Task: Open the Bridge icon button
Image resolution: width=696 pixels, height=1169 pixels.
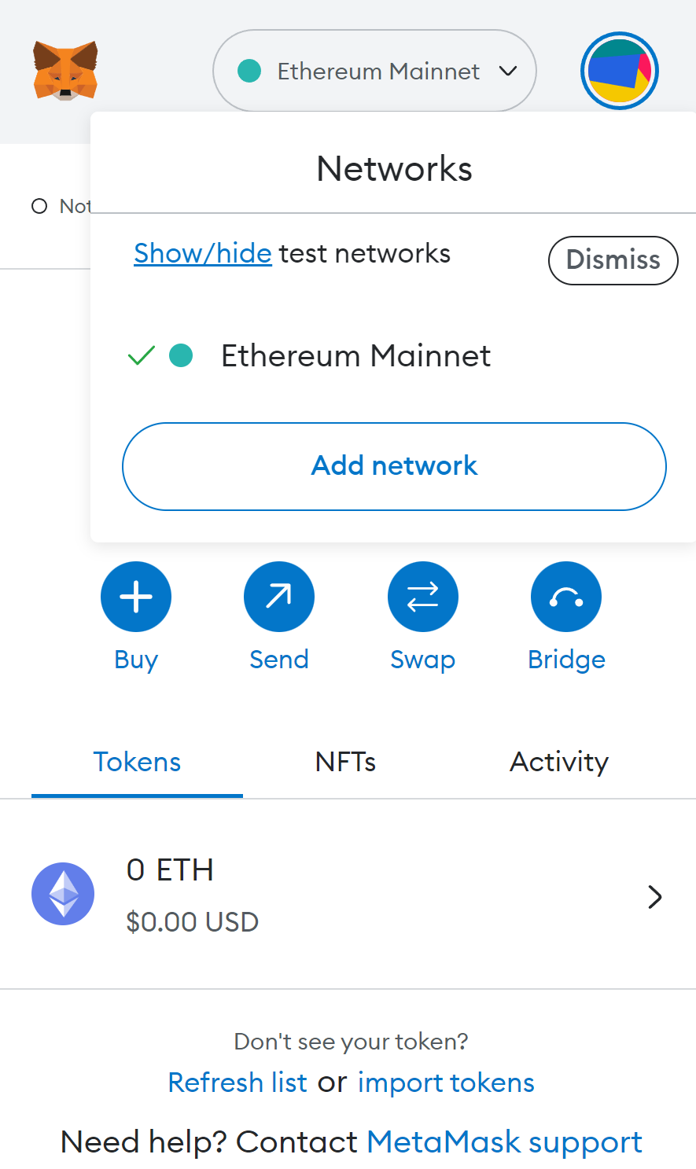Action: (x=566, y=597)
